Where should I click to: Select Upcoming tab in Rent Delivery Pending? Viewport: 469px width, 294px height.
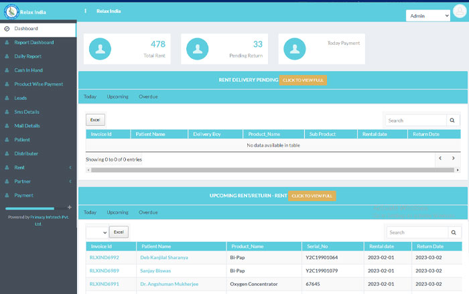pos(117,96)
